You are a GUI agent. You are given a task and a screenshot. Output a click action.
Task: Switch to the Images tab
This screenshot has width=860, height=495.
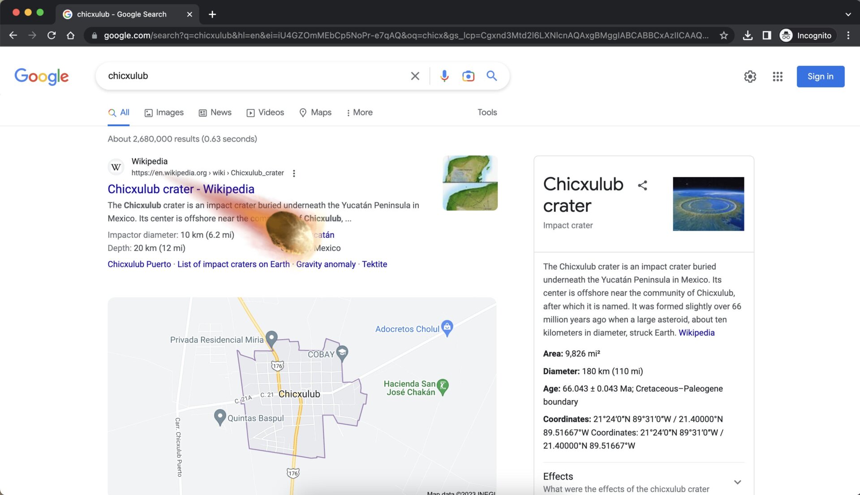pos(164,112)
